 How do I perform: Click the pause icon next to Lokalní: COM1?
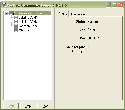click(16, 17)
